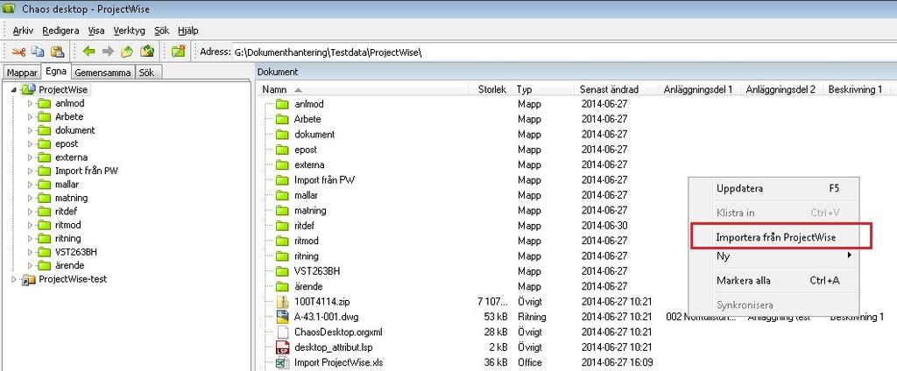Open the Sök menu in menu bar
This screenshot has width=897, height=371.
[x=162, y=31]
